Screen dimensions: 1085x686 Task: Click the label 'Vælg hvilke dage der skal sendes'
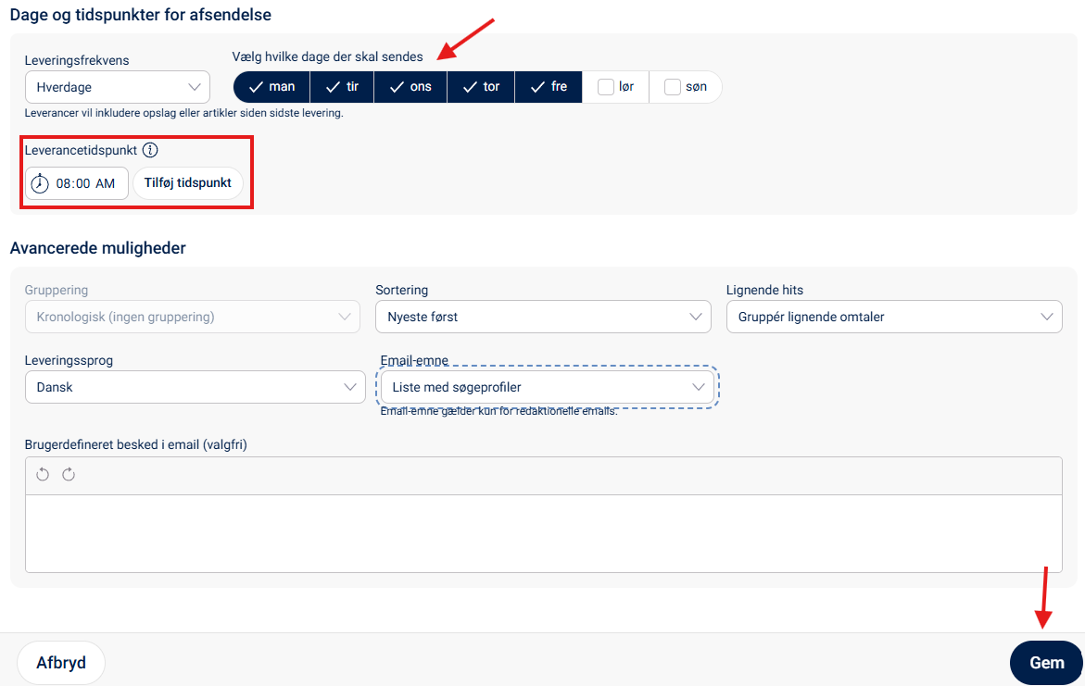click(x=327, y=56)
